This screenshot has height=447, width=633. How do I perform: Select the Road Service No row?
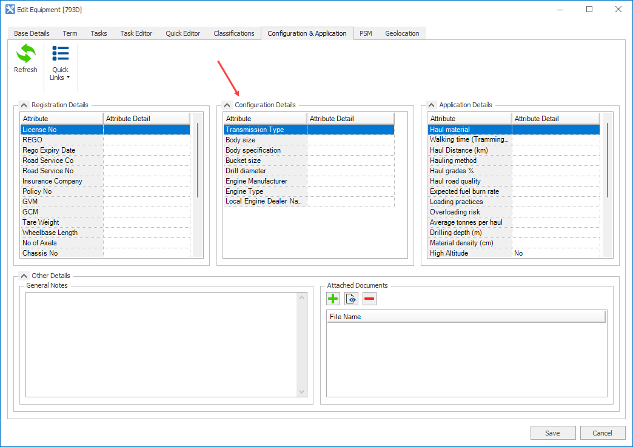click(x=105, y=171)
